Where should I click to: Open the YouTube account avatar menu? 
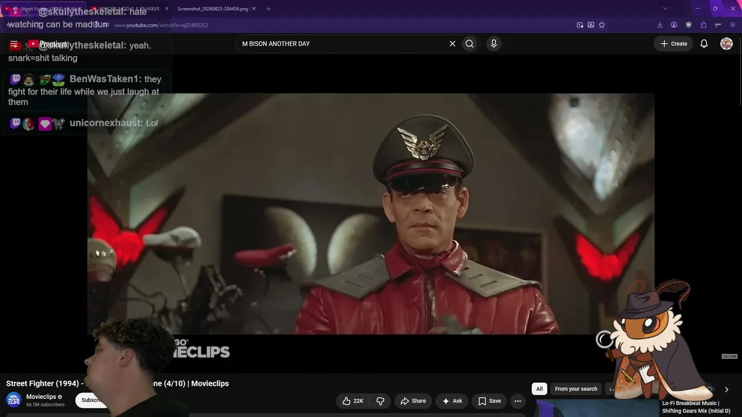(x=726, y=43)
